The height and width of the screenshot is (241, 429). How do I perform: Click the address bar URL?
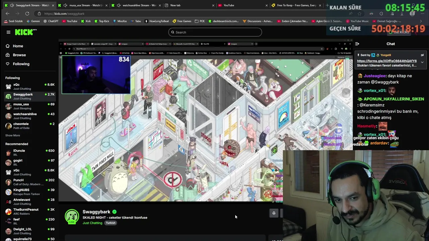coord(64,14)
